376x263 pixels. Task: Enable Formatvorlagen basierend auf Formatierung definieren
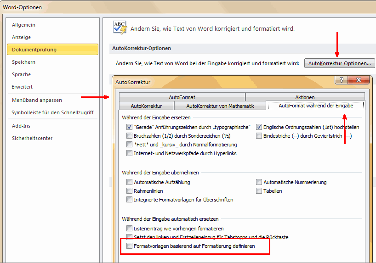click(129, 246)
